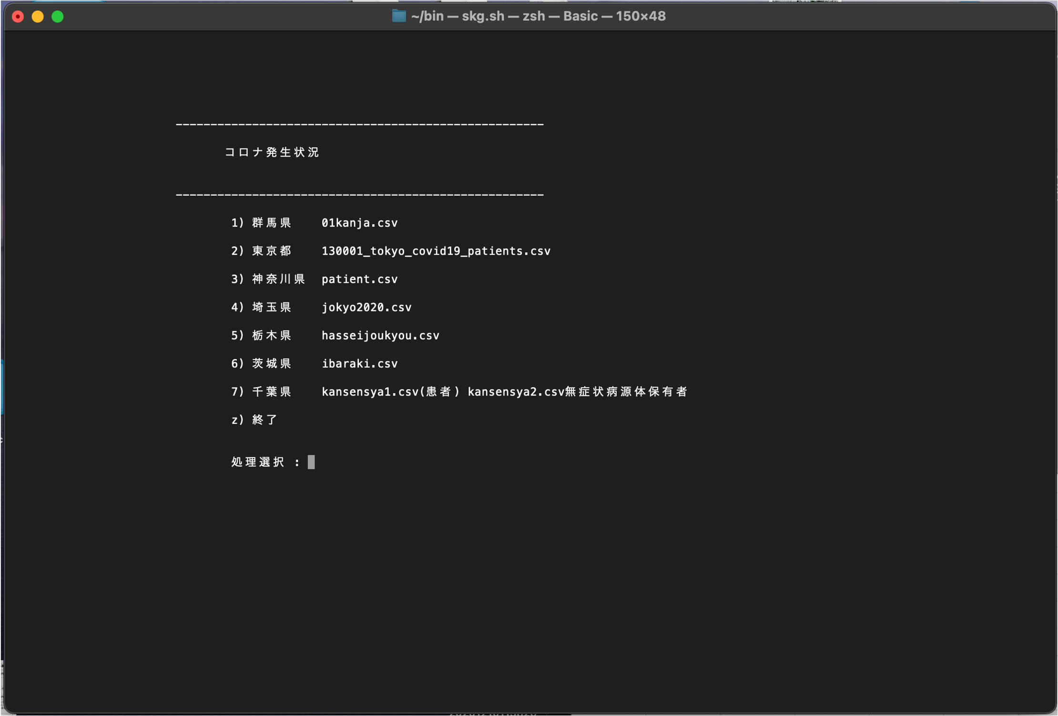Viewport: 1058px width, 716px height.
Task: Click the file name 'patient.csv'
Action: coord(359,279)
